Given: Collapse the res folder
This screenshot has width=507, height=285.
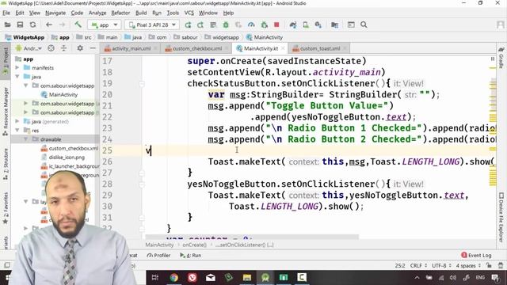Looking at the screenshot, I should coord(17,130).
